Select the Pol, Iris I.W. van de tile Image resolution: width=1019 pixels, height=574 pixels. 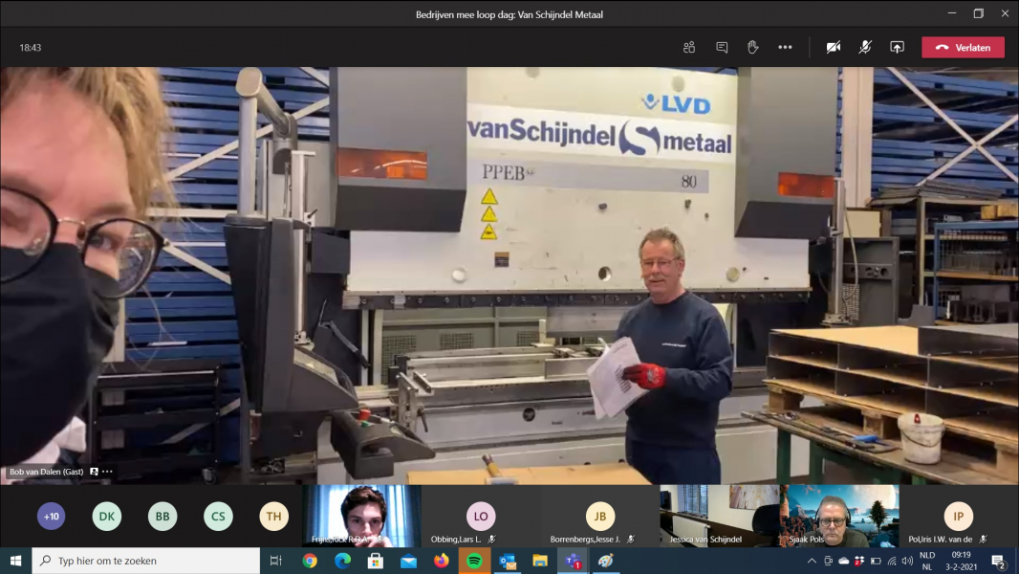click(959, 517)
